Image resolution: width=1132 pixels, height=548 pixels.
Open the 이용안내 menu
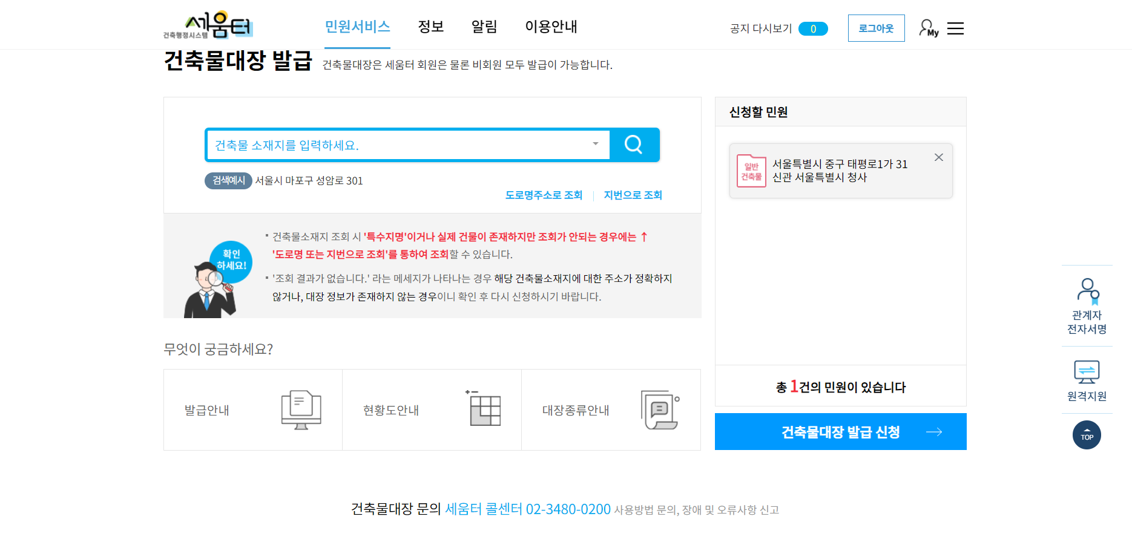pyautogui.click(x=550, y=27)
